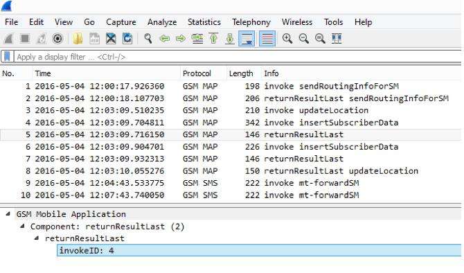This screenshot has height=273, width=464.
Task: Click the stop capture square icon
Action: [25, 39]
